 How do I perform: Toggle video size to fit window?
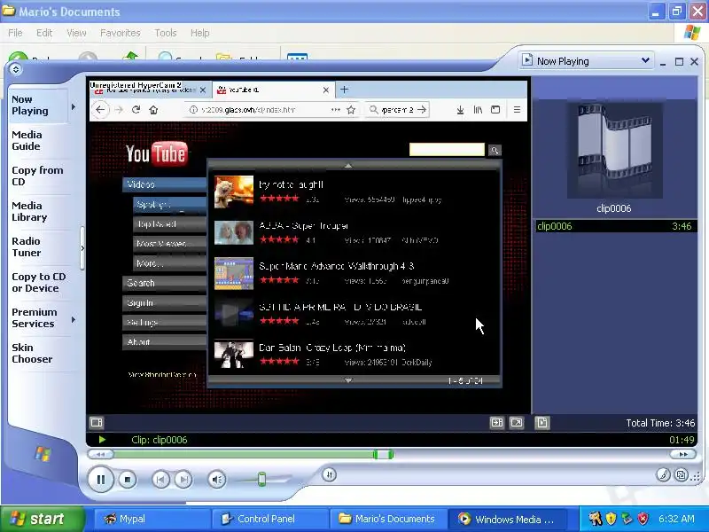coord(497,423)
